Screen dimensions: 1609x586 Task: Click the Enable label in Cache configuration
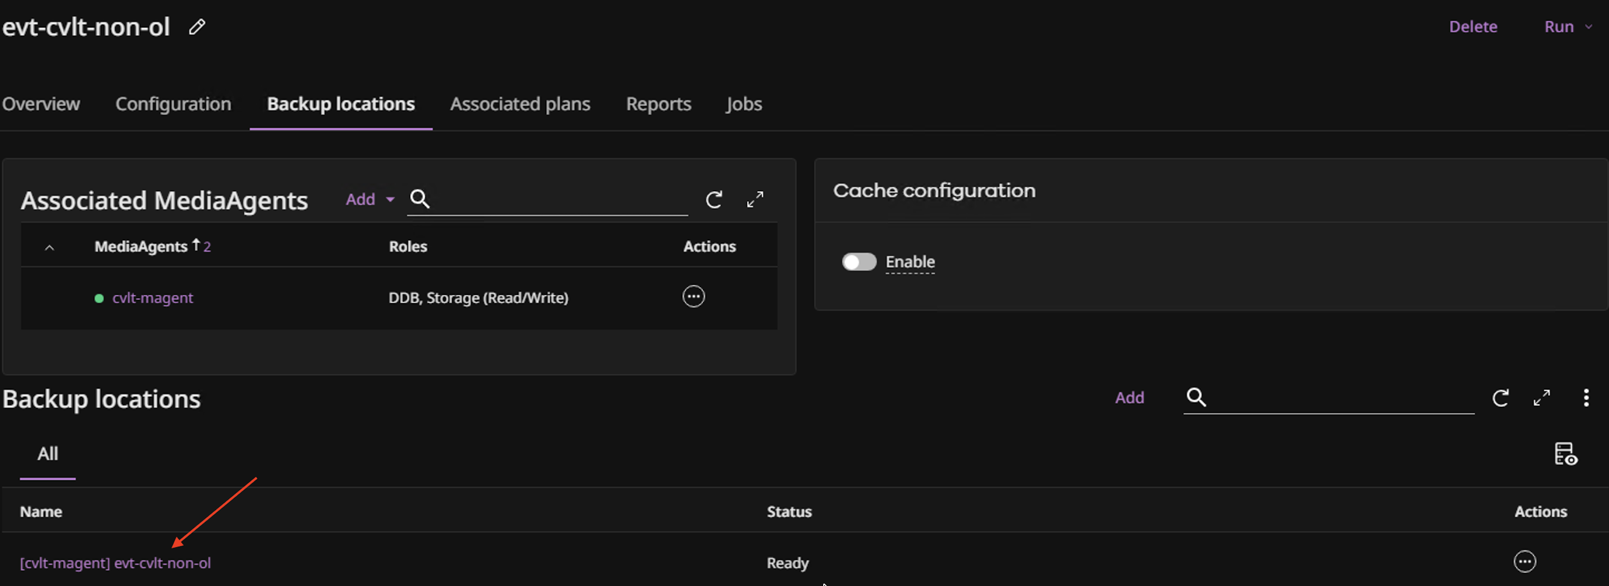pyautogui.click(x=910, y=261)
